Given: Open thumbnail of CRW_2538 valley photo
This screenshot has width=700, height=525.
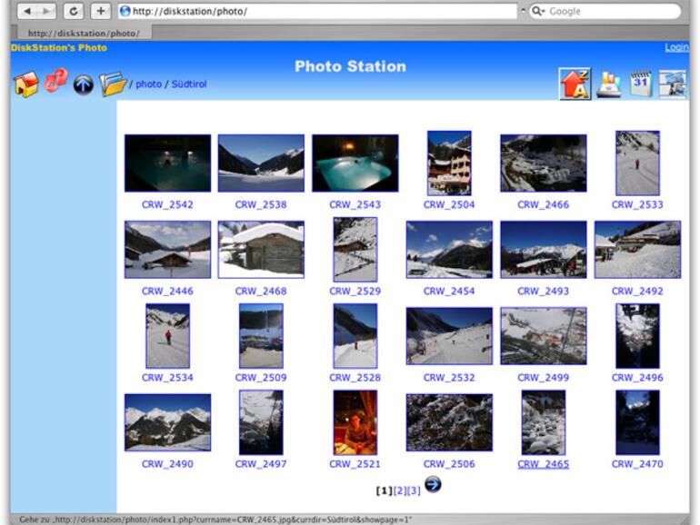Looking at the screenshot, I should [x=261, y=163].
